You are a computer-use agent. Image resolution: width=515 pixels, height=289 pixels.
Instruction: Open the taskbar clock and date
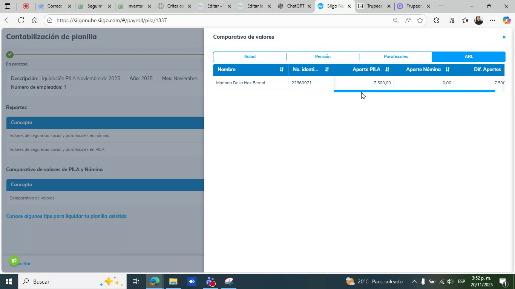481,281
